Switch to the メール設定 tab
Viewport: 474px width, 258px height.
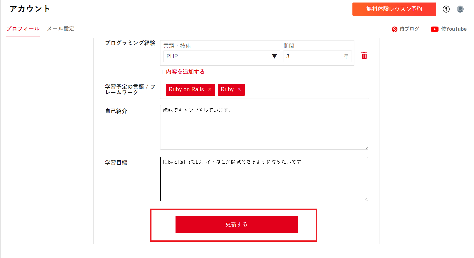(61, 29)
